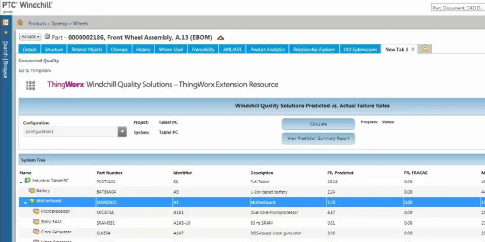Select the New Tab 1 tab
485x242 pixels.
click(397, 49)
